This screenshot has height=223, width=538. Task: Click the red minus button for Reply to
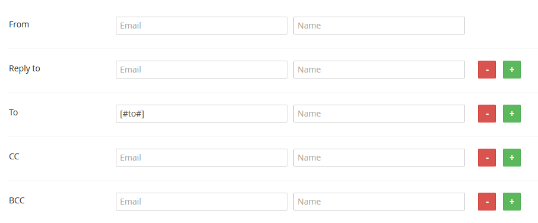pos(486,70)
